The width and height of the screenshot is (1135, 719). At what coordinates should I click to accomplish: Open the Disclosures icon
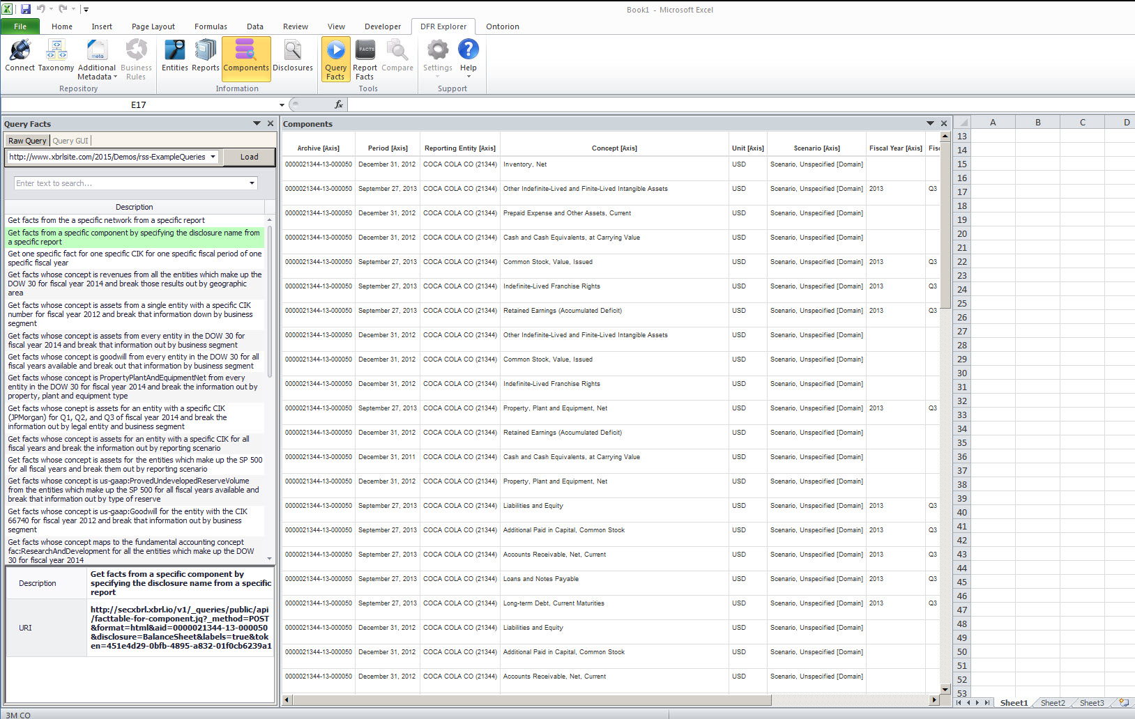click(293, 56)
